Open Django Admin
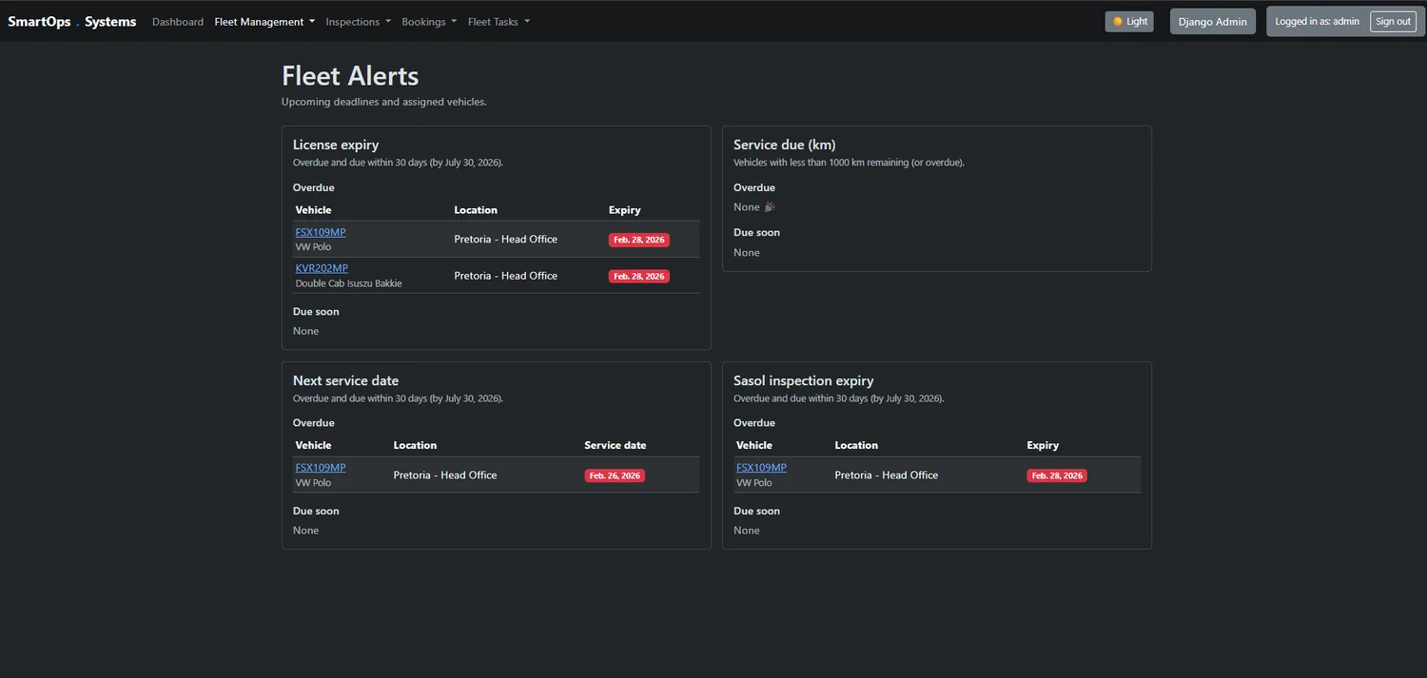Image resolution: width=1427 pixels, height=678 pixels. (x=1212, y=22)
